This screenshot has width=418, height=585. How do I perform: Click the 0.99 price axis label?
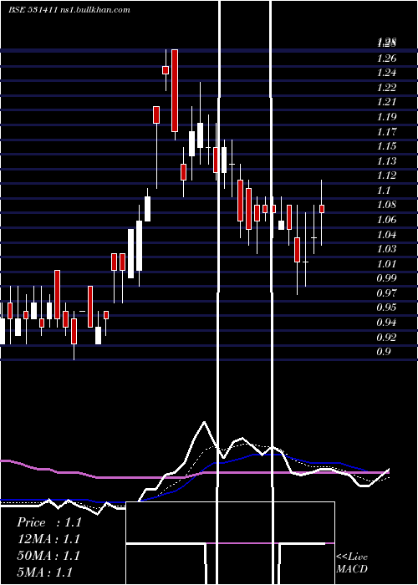[x=386, y=278]
